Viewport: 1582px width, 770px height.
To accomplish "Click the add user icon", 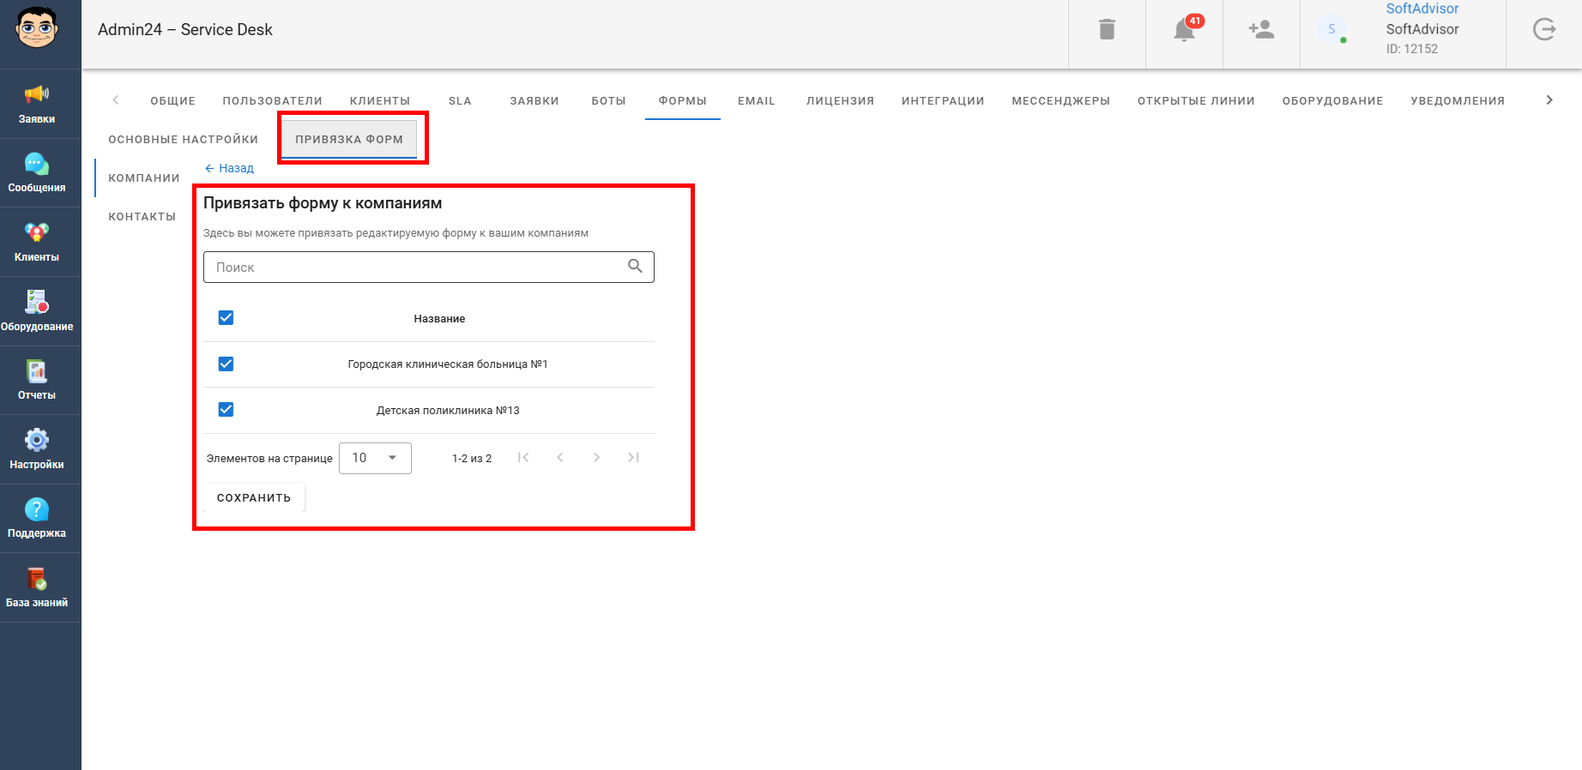I will click(1261, 30).
